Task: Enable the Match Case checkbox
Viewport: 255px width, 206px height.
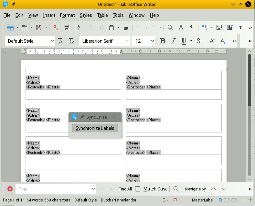Action: pos(138,189)
